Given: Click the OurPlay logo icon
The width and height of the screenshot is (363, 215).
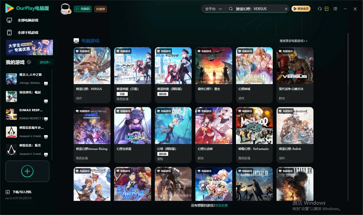Looking at the screenshot, I should coord(9,8).
